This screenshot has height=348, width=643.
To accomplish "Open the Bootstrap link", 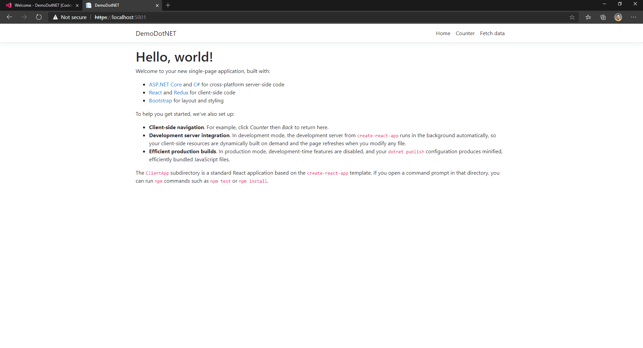I will pyautogui.click(x=160, y=101).
